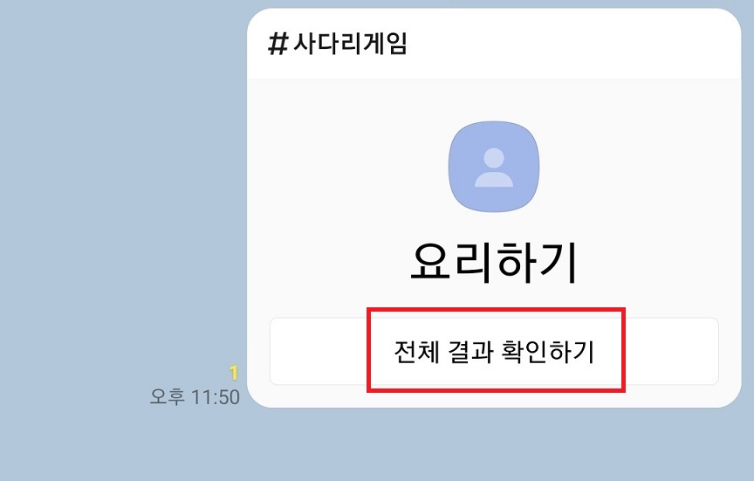The height and width of the screenshot is (481, 754).
Task: Tap the word 확인하기 in the button
Action: pyautogui.click(x=548, y=352)
